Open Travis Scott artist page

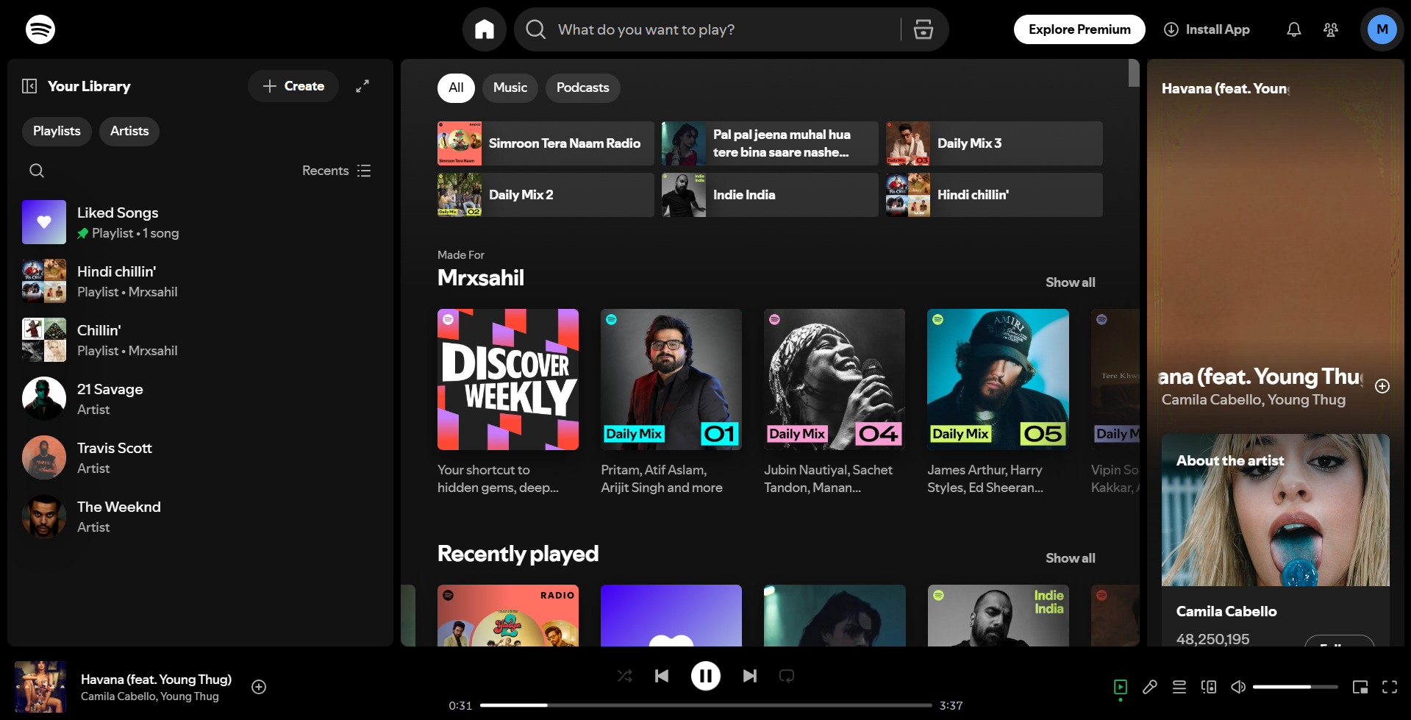(x=199, y=457)
